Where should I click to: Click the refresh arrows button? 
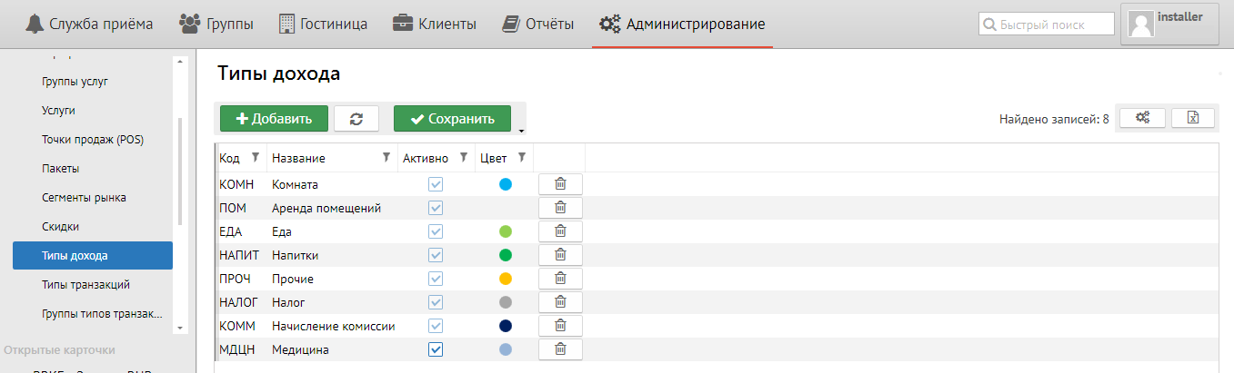click(x=356, y=119)
